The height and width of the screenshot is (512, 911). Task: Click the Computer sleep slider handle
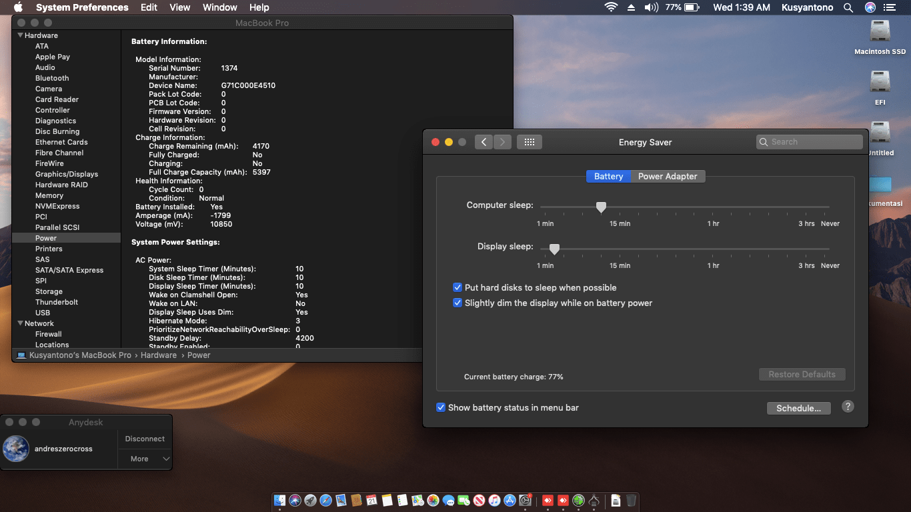tap(601, 207)
